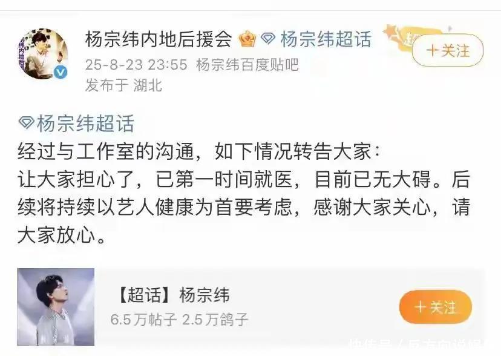This screenshot has height=356, width=501.
Task: Open the 【超话】杨宗纬 card title
Action: pyautogui.click(x=173, y=295)
